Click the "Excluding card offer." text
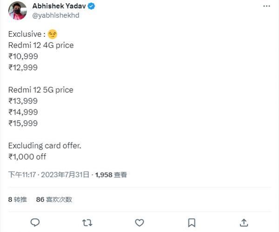 tap(45, 146)
